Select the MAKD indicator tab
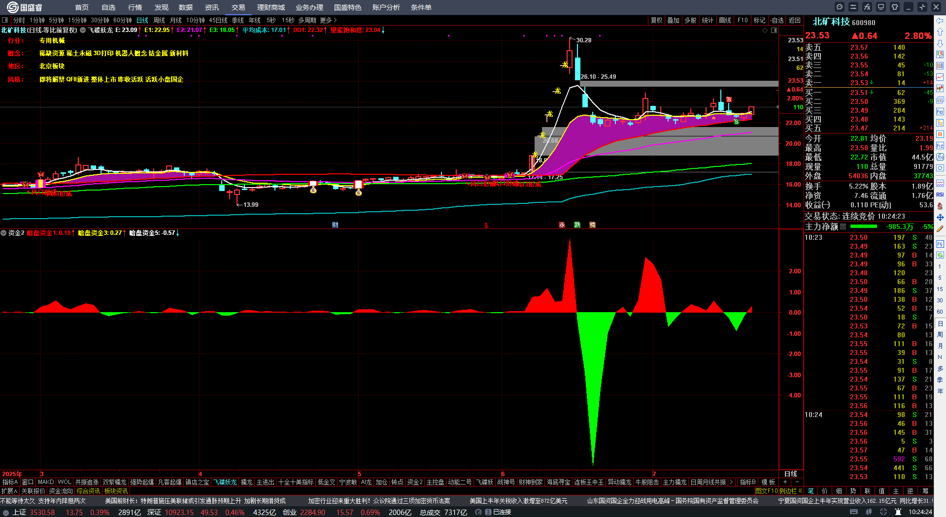 (x=46, y=482)
